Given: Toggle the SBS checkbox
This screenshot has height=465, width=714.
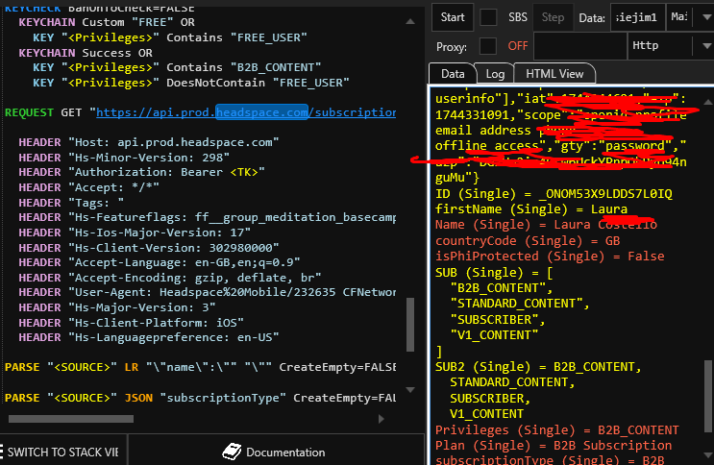Looking at the screenshot, I should point(488,17).
